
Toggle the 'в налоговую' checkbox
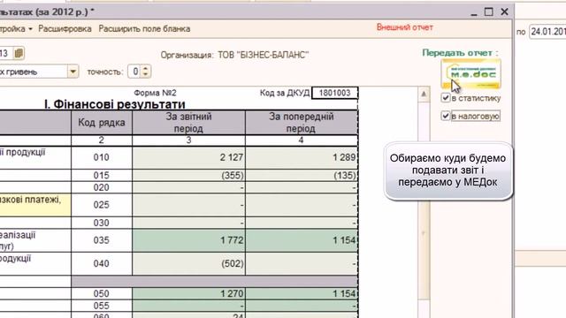pyautogui.click(x=446, y=116)
